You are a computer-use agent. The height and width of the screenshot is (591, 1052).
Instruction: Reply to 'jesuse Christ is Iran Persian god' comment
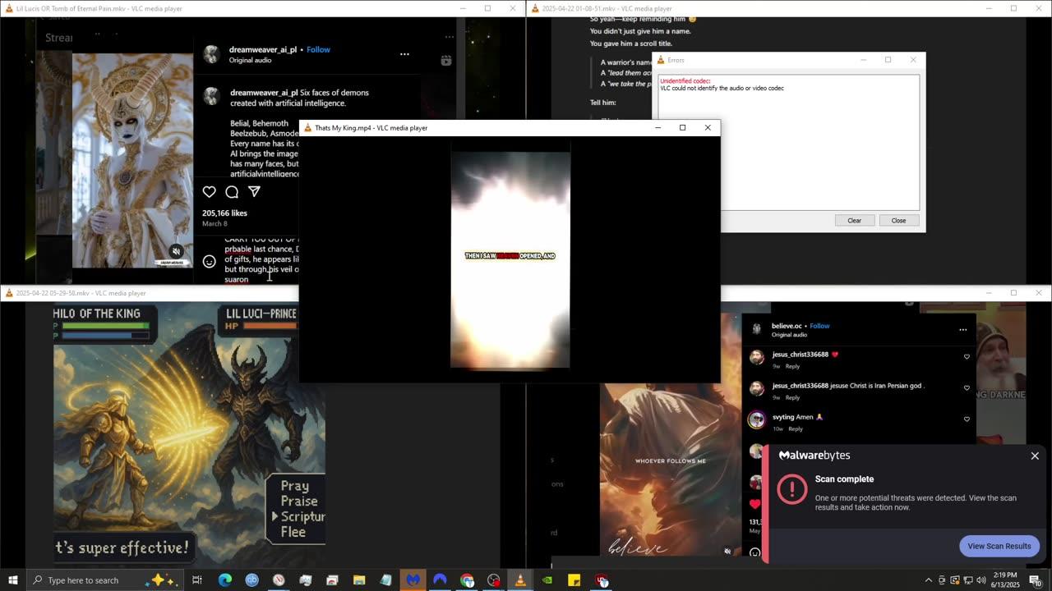click(792, 397)
